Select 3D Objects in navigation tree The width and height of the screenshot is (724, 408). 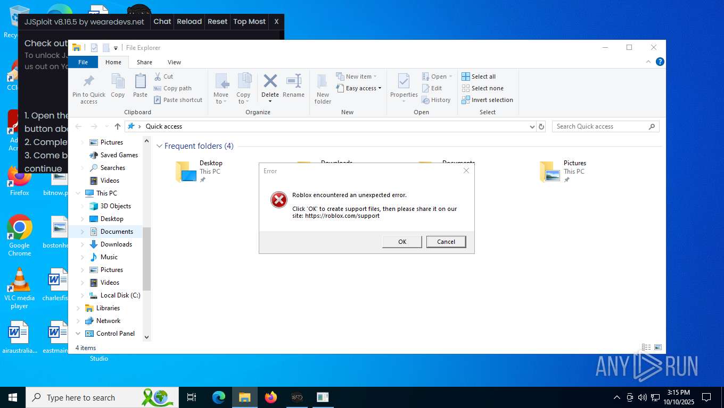(x=116, y=206)
